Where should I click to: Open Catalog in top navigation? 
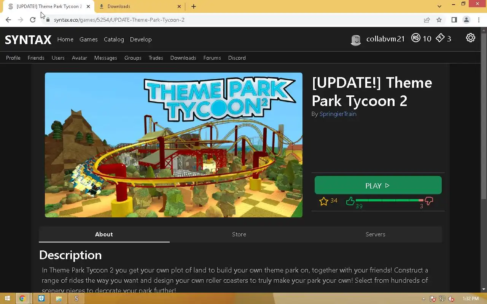click(x=114, y=40)
